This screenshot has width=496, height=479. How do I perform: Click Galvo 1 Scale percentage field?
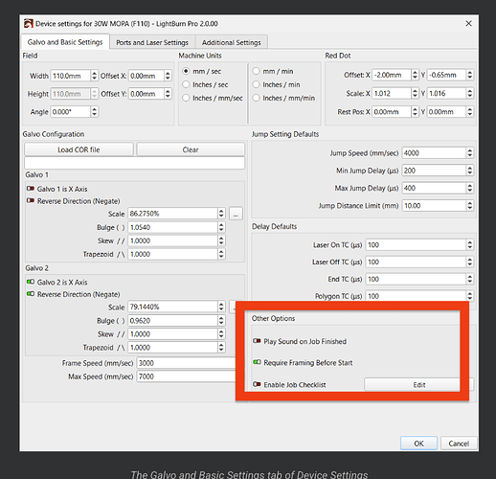[x=173, y=214]
